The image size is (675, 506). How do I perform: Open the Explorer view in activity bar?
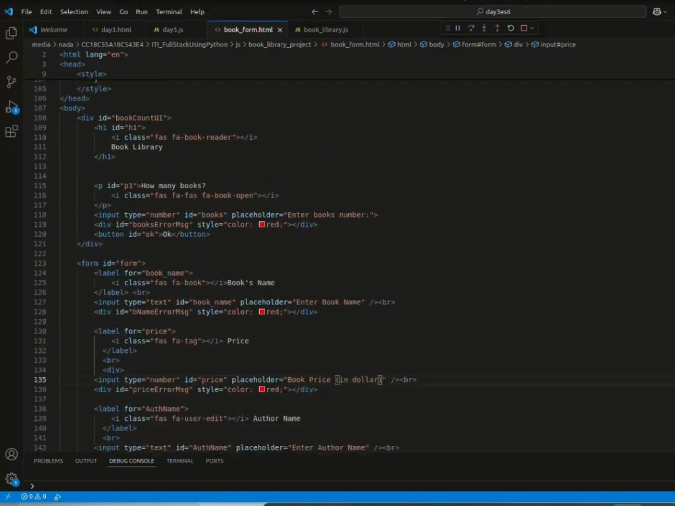[x=11, y=33]
